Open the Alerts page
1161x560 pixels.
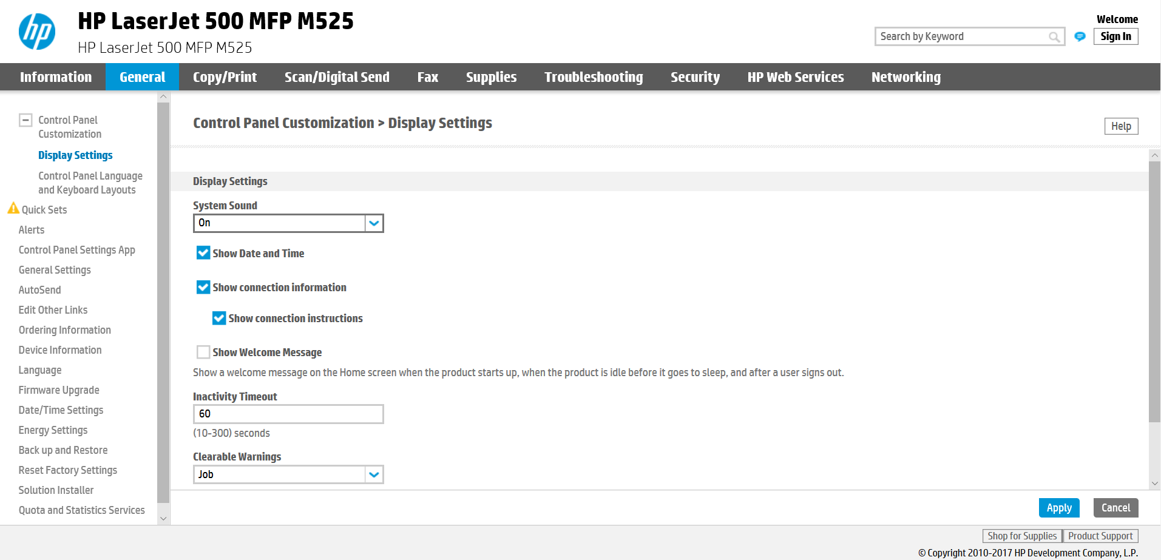tap(32, 230)
